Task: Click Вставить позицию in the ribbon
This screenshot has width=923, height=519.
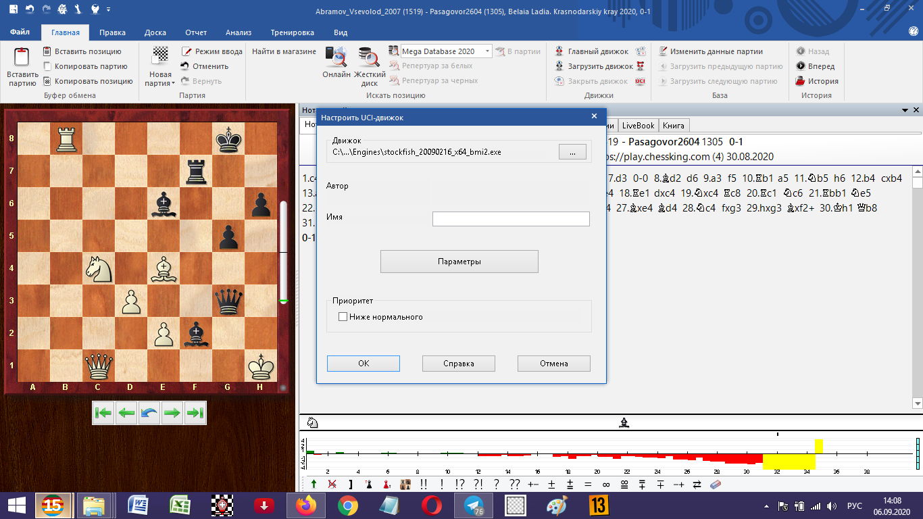Action: [82, 51]
